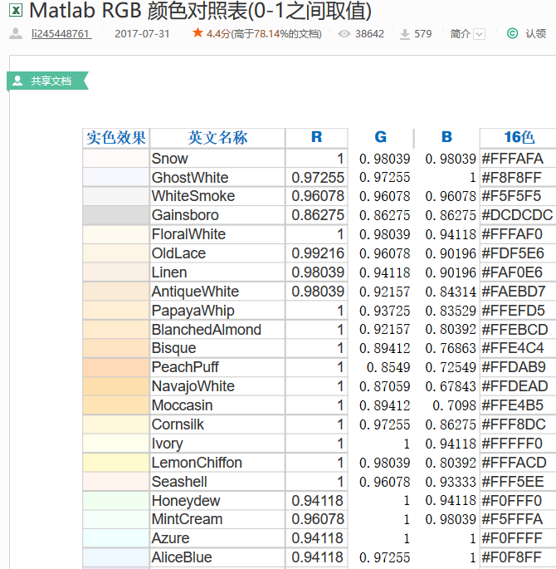Click the eye view count icon
Image resolution: width=556 pixels, height=569 pixels.
[x=344, y=34]
